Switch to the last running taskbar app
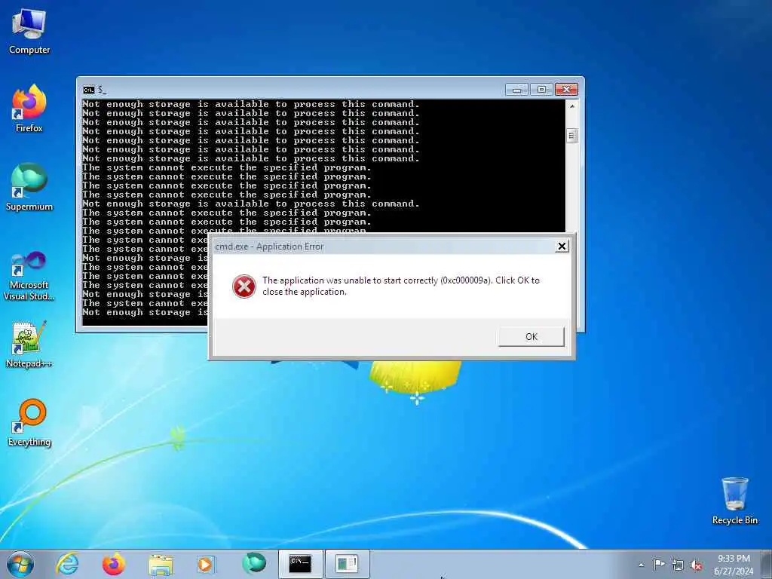The image size is (772, 579). click(x=347, y=564)
